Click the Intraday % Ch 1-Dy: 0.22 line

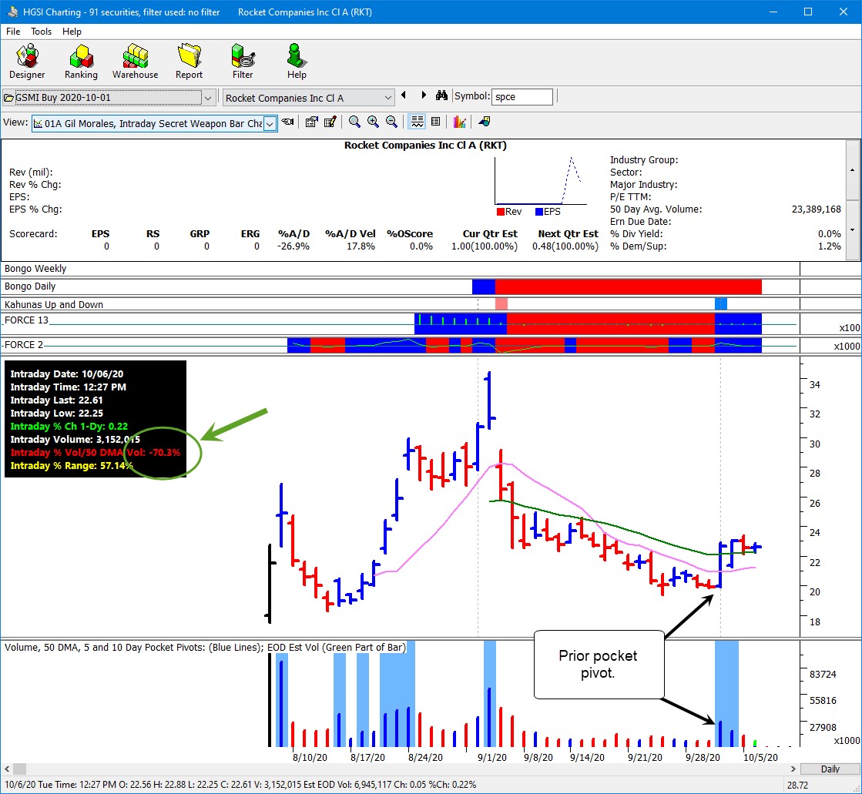(69, 427)
